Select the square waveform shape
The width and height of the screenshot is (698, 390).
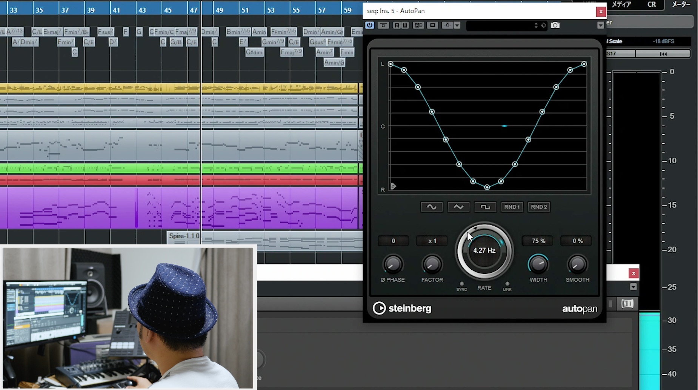[485, 207]
